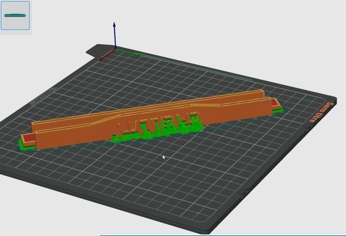Image resolution: width=346 pixels, height=236 pixels.
Task: Click the red end cap at right of model
Action: tap(274, 102)
